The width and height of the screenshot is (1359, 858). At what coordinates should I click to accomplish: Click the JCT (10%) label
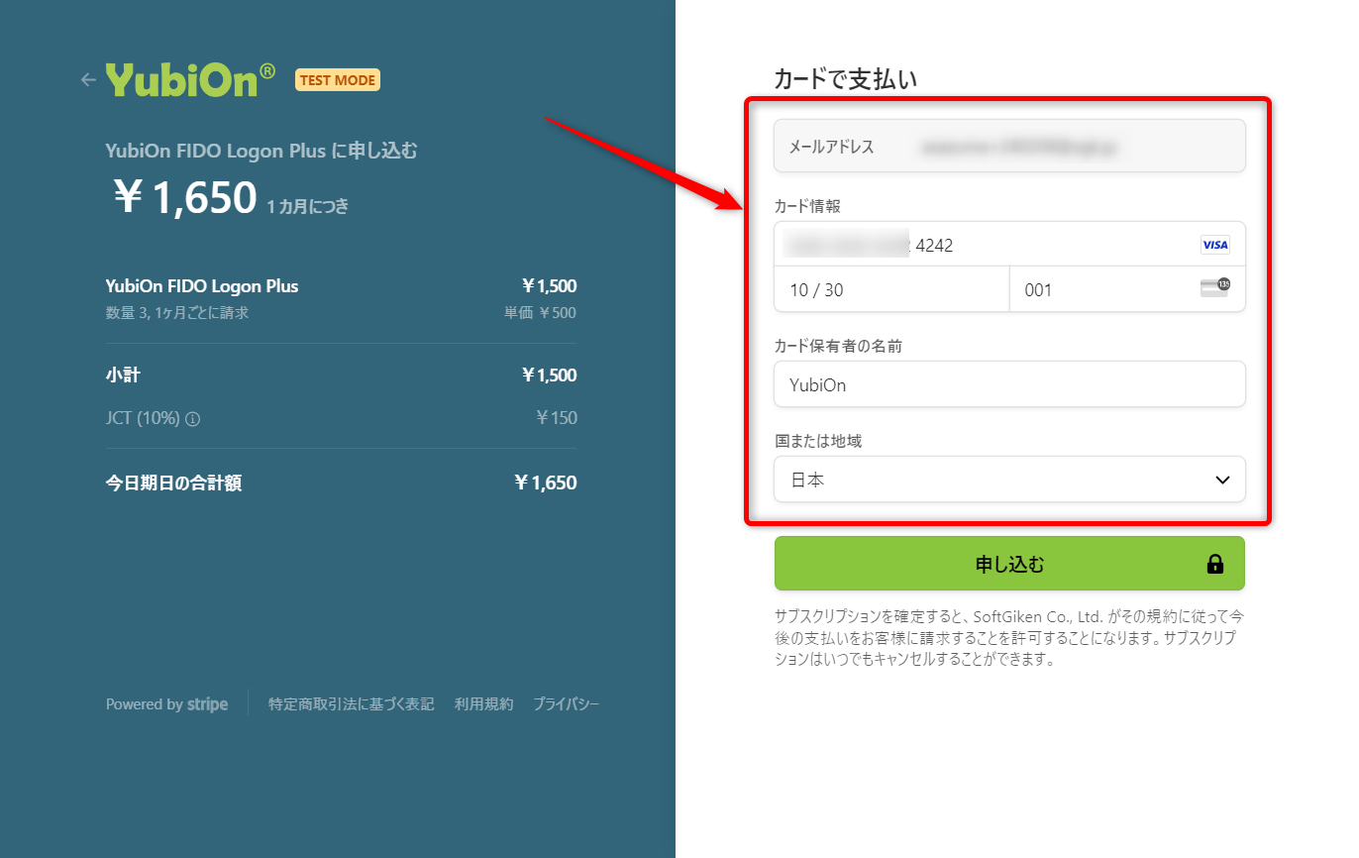tap(143, 418)
